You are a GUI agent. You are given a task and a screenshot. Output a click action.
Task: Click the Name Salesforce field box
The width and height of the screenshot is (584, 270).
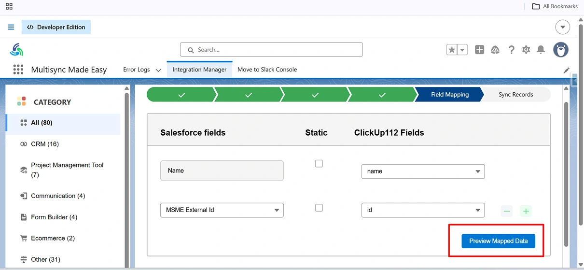pyautogui.click(x=222, y=171)
